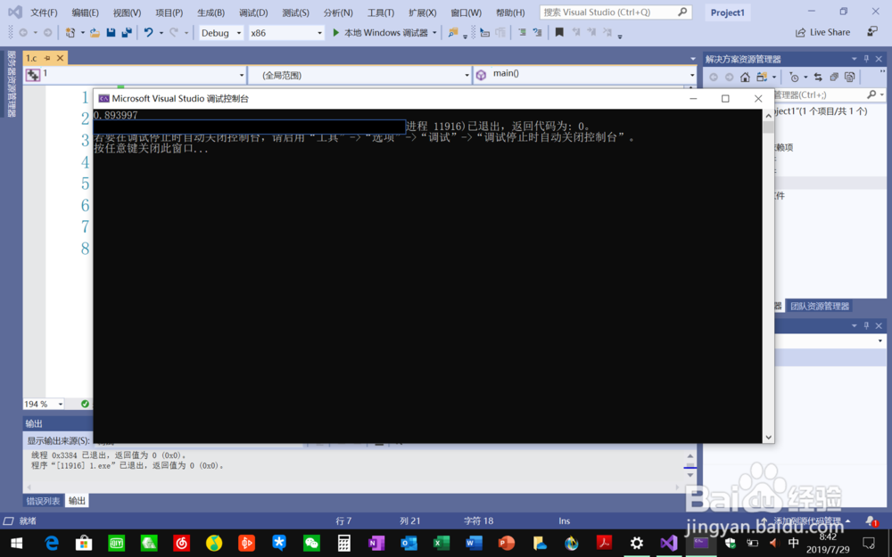This screenshot has height=557, width=892.
Task: Open Microsoft Edge from taskbar
Action: coord(52,544)
